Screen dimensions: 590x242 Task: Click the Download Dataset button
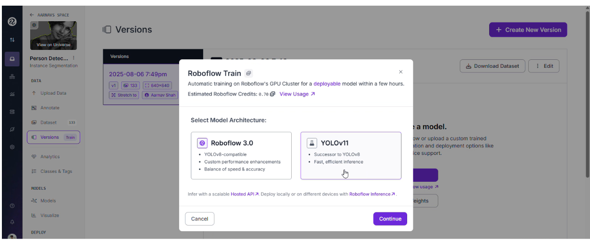click(x=492, y=66)
